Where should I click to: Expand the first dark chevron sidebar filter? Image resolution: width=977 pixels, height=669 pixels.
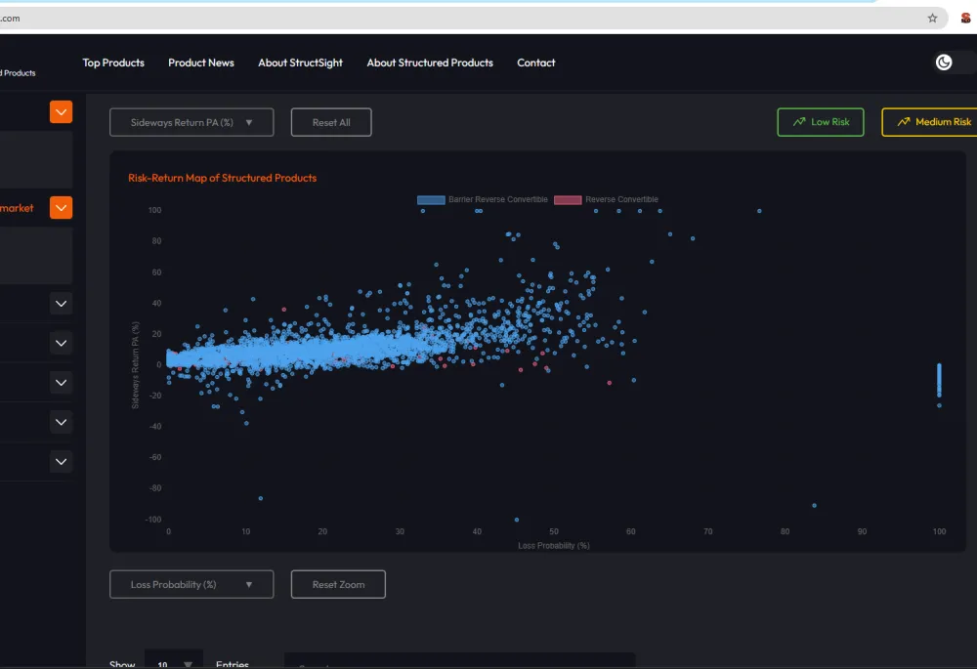pos(61,304)
